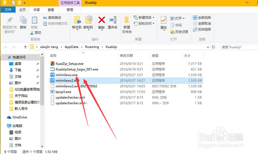Viewport: 258px width, 154px height.
Task: Click the Forward navigation arrow
Action: point(13,47)
